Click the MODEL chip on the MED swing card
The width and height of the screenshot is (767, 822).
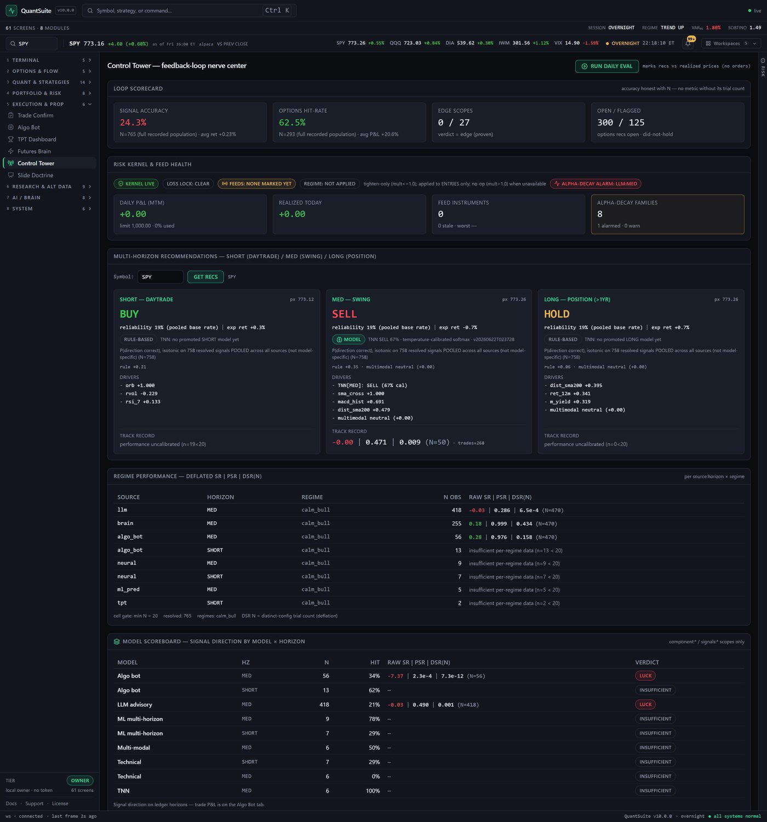point(348,339)
